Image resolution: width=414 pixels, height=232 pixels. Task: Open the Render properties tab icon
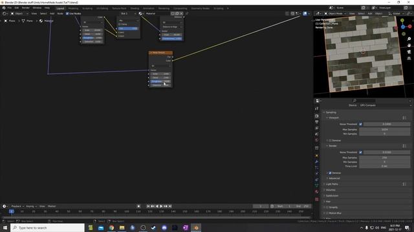[317, 116]
